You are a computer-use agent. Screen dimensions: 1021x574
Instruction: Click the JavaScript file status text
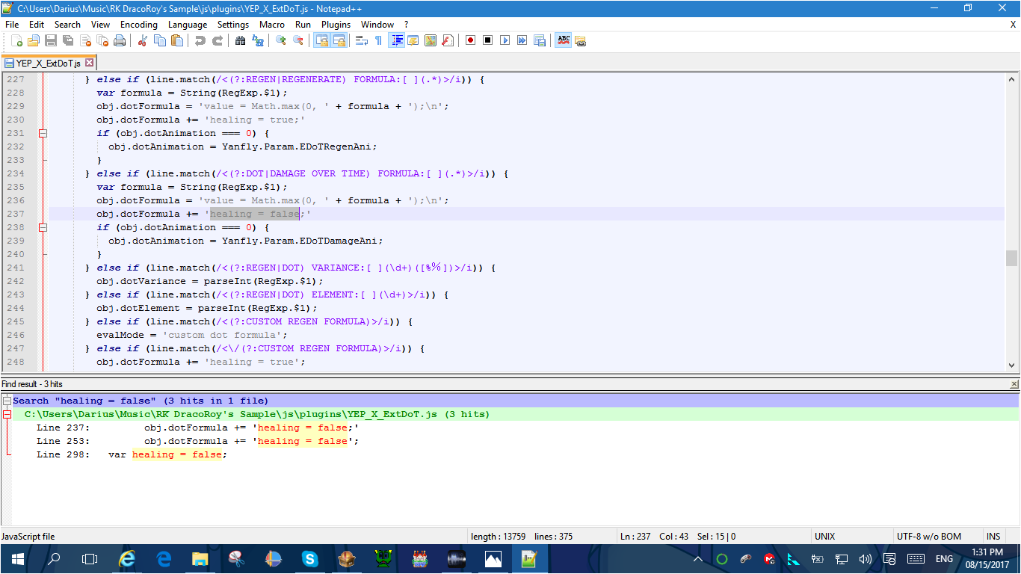pyautogui.click(x=28, y=537)
